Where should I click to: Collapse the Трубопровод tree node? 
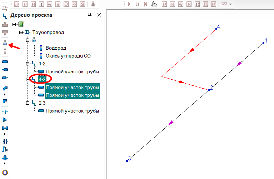pyautogui.click(x=21, y=32)
